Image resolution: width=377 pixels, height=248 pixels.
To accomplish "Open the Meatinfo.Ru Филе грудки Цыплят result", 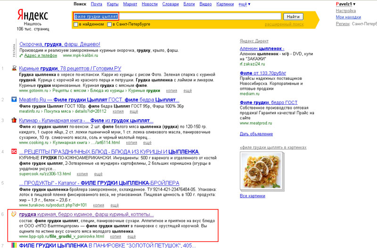I will click(99, 100).
